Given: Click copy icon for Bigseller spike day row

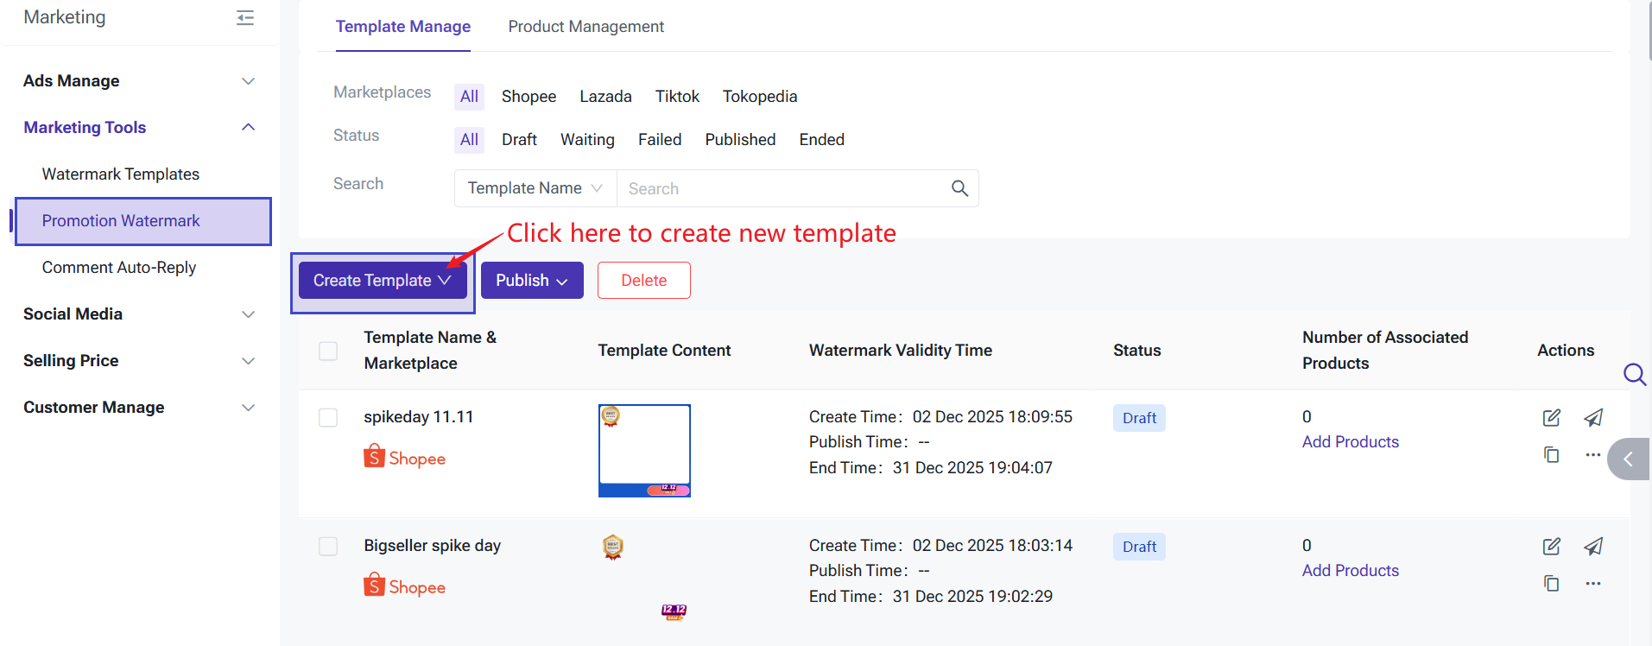Looking at the screenshot, I should 1551,583.
